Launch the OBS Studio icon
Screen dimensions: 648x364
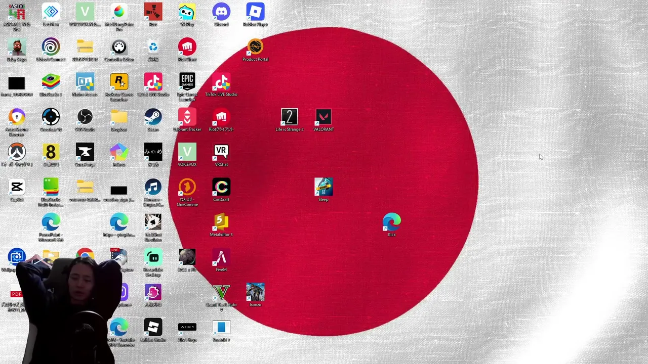[x=85, y=117]
